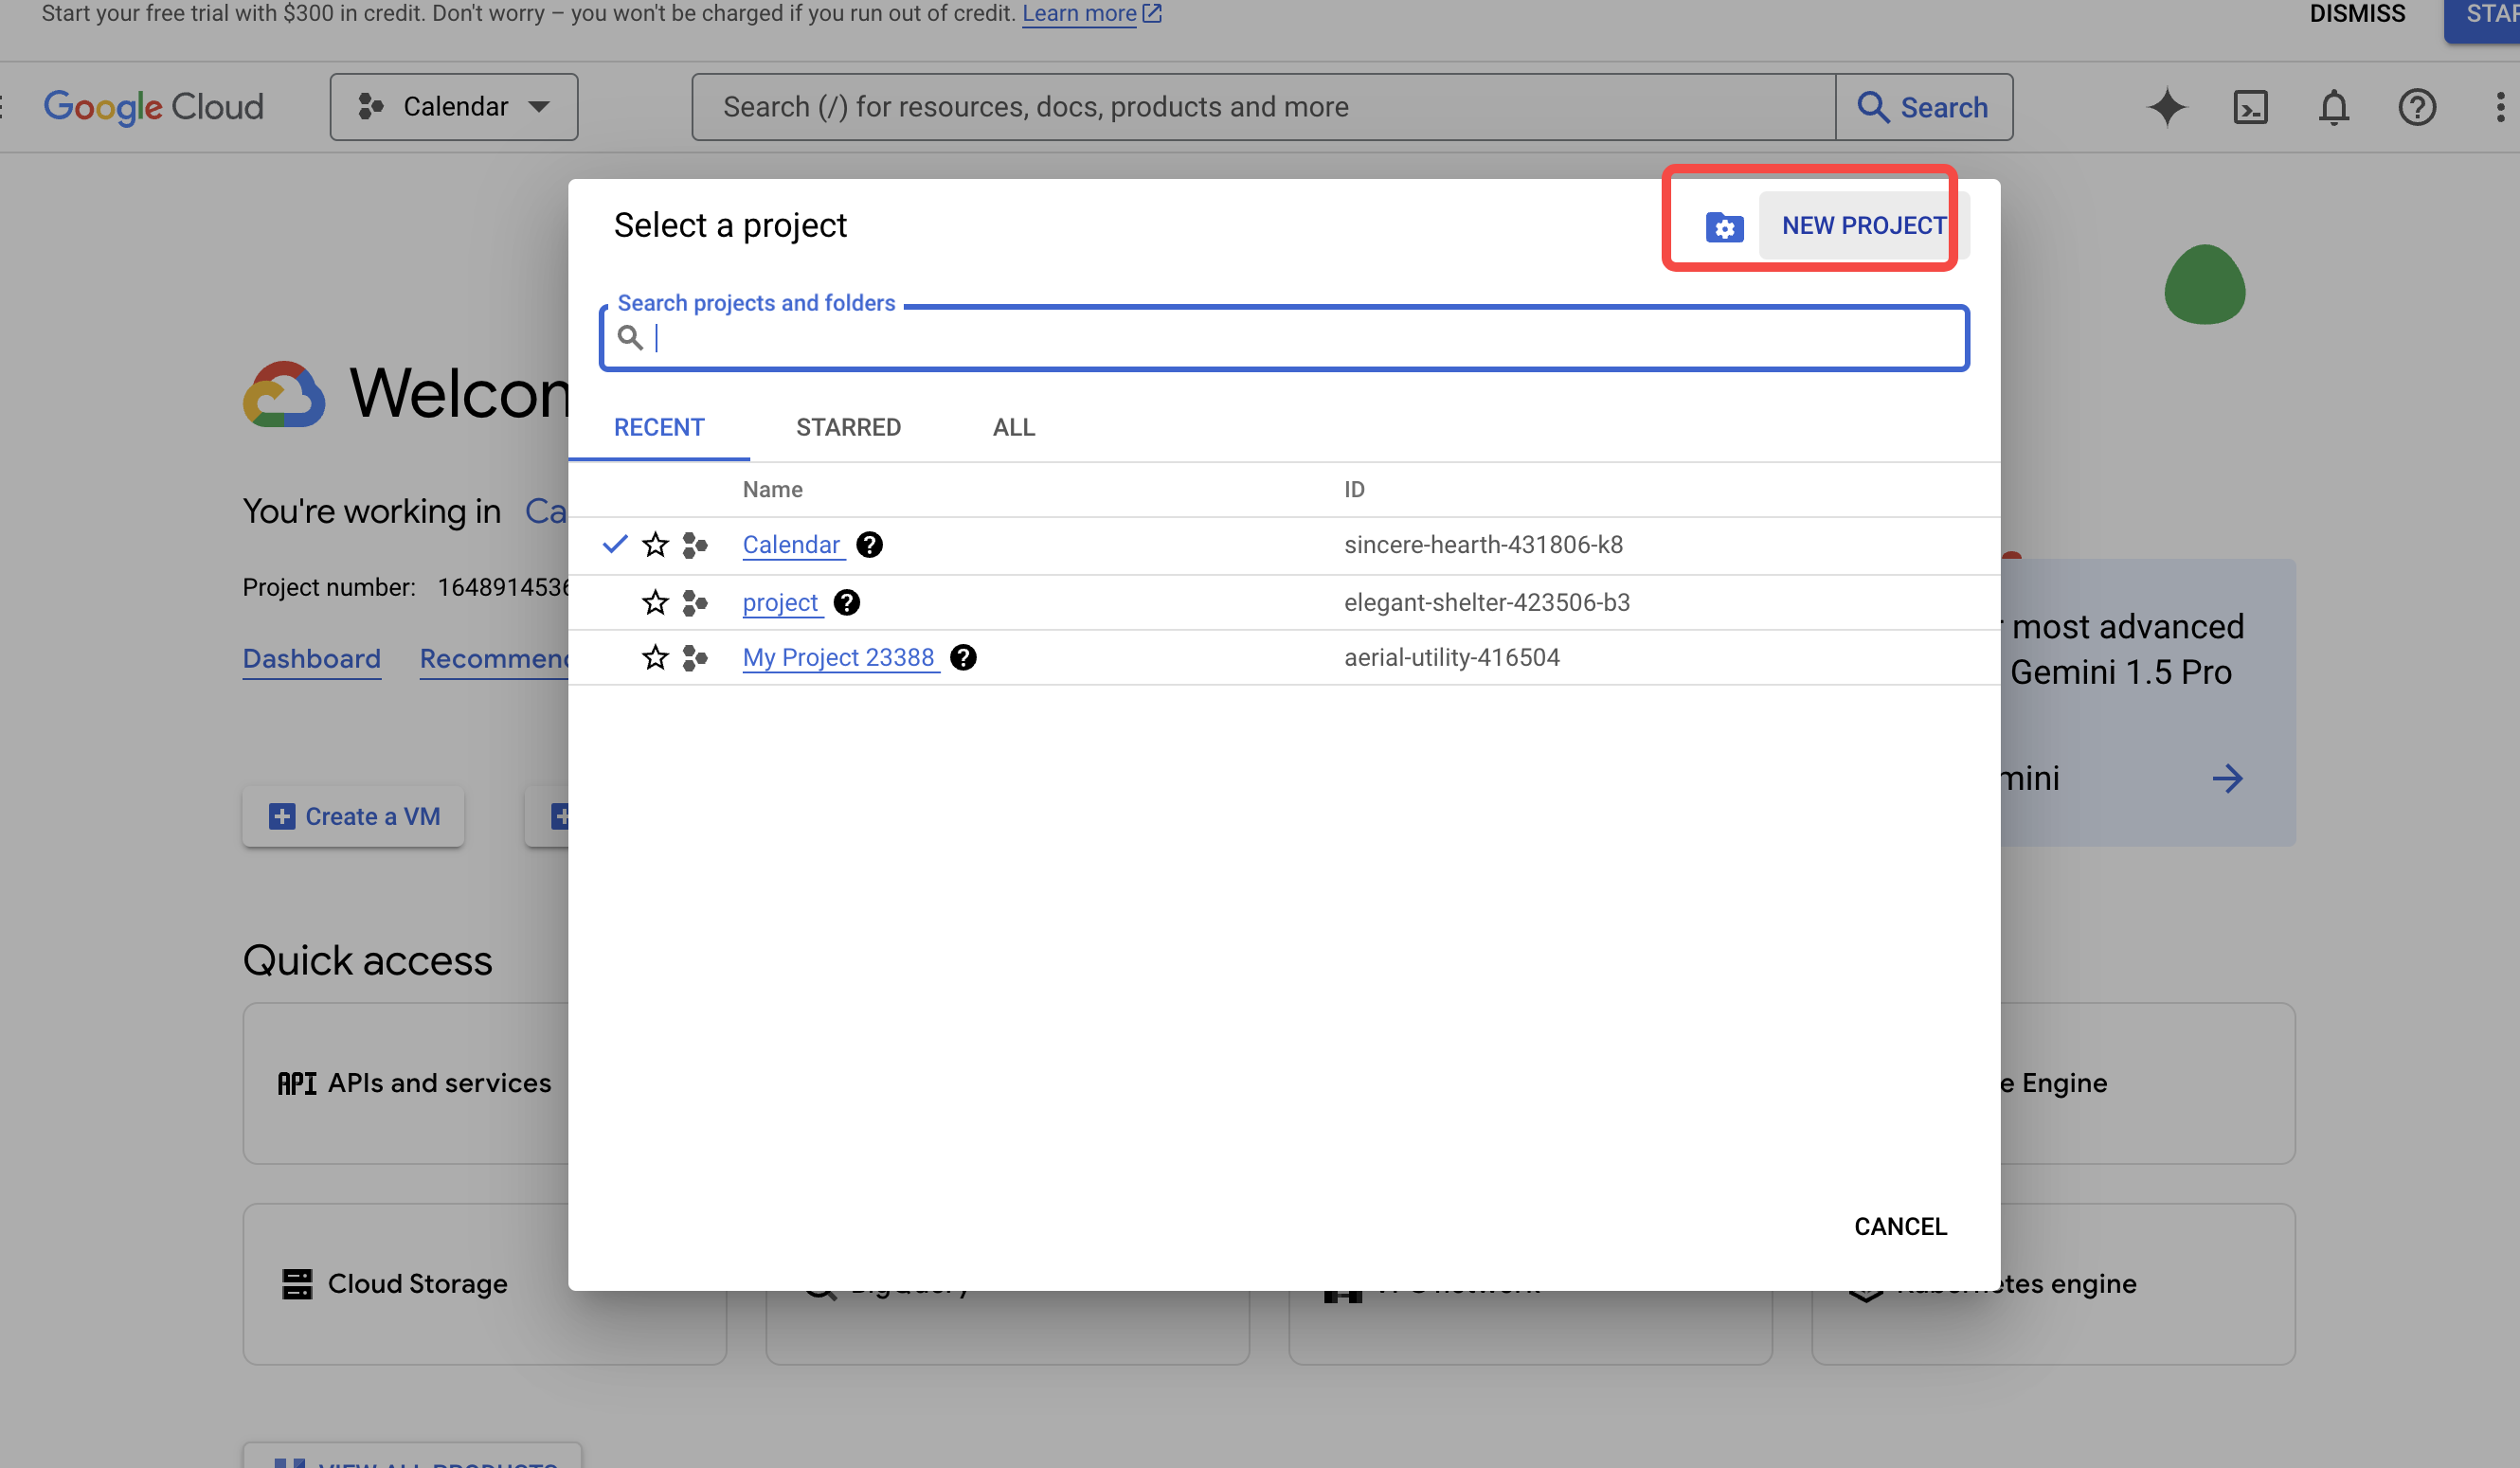Star My Project 23388
This screenshot has height=1468, width=2520.
[x=655, y=657]
